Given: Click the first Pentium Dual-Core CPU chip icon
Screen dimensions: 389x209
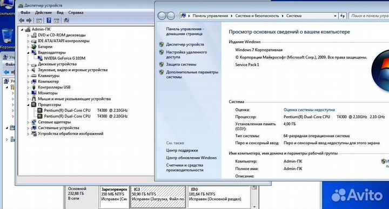Looking at the screenshot, I should (x=40, y=110).
